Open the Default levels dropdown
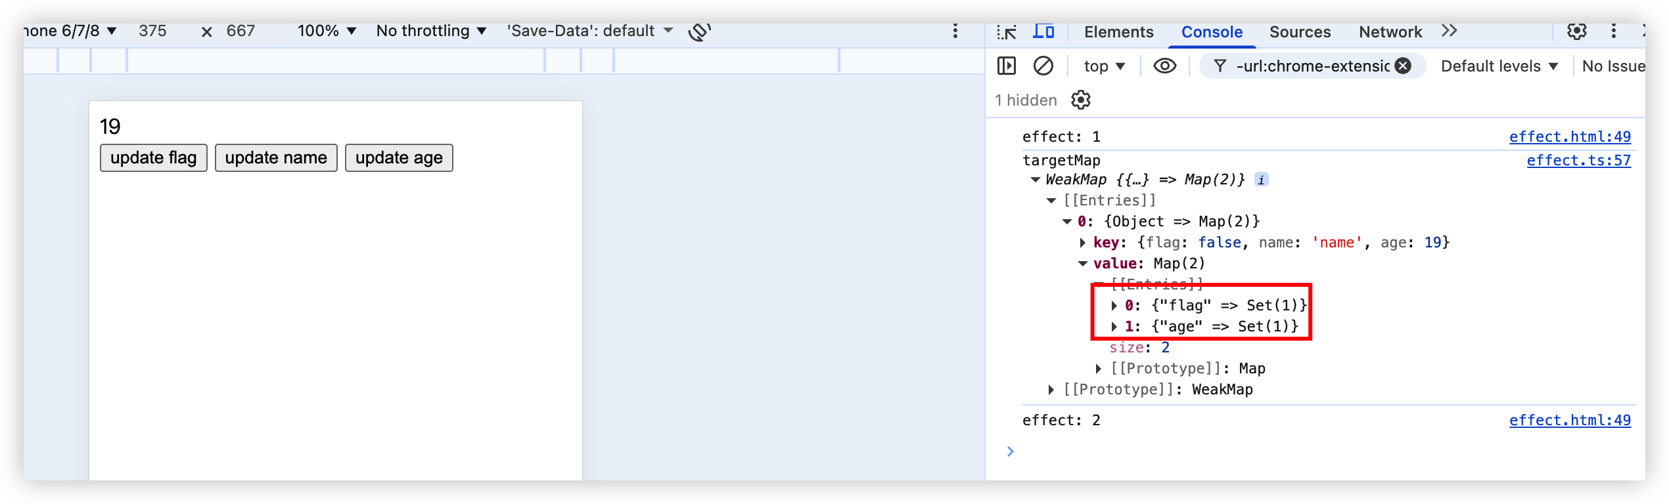Screen dimensions: 1669x504 pyautogui.click(x=1499, y=66)
